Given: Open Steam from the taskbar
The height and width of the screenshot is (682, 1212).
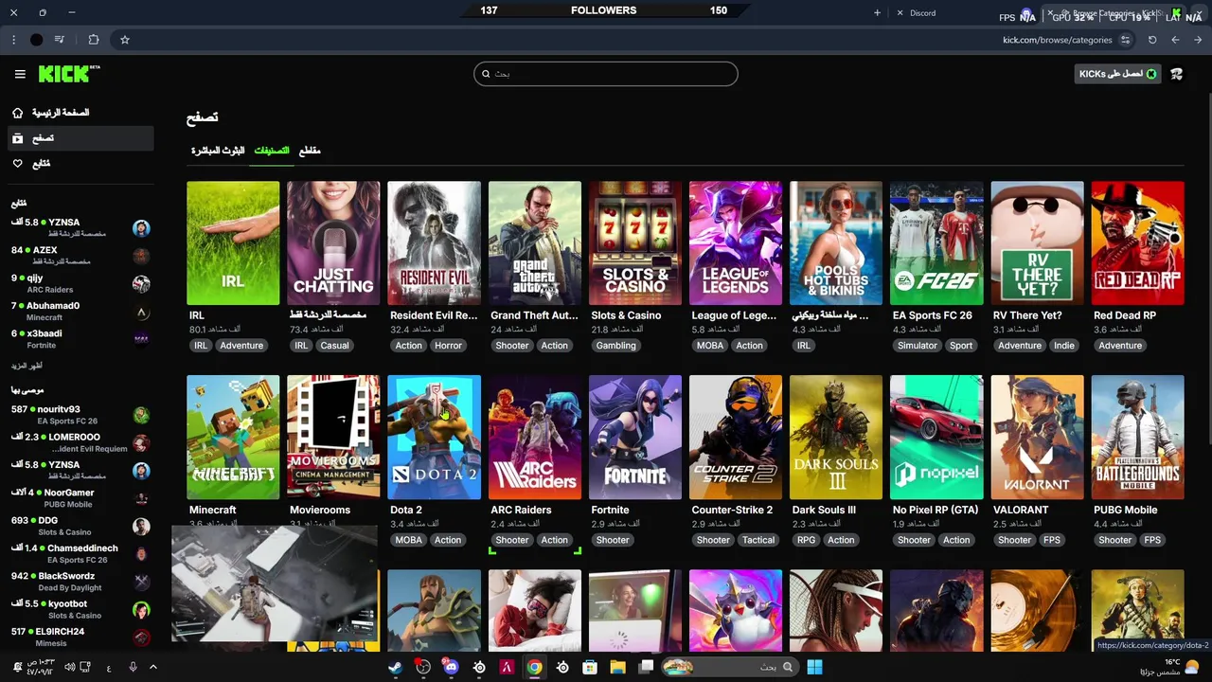Looking at the screenshot, I should pyautogui.click(x=396, y=667).
